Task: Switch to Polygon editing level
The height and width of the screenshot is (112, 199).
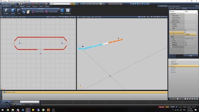Action: click(96, 4)
